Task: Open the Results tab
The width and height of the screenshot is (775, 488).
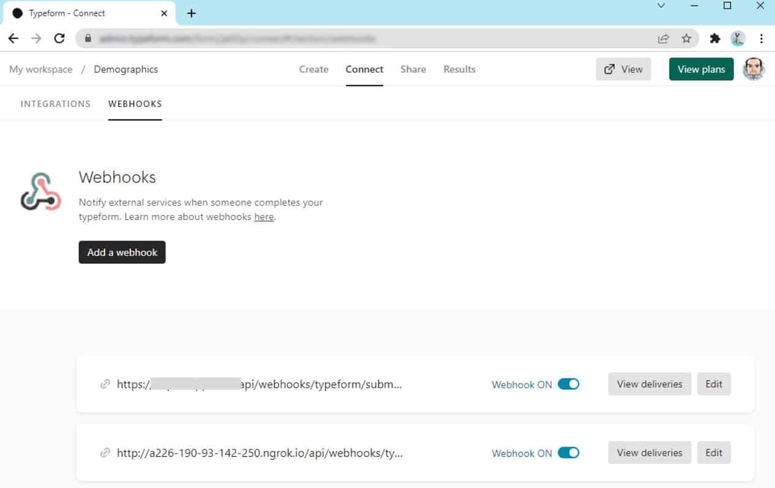Action: click(x=459, y=69)
